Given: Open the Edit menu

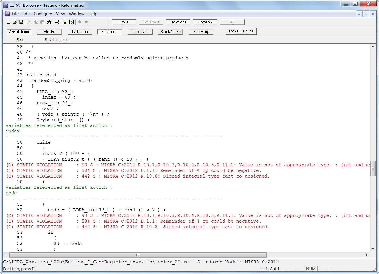Looking at the screenshot, I should coord(26,14).
